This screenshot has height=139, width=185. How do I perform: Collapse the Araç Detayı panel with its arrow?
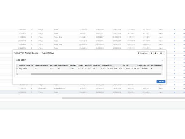(x=162, y=60)
